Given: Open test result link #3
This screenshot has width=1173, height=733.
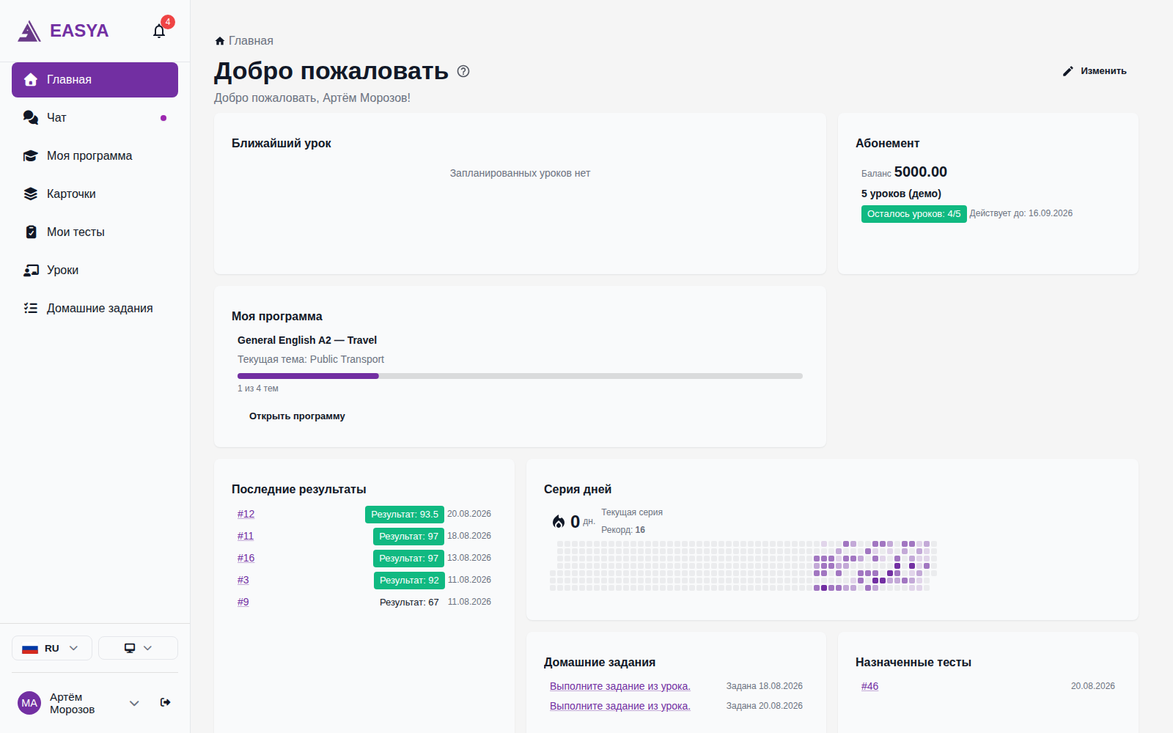Looking at the screenshot, I should (243, 580).
